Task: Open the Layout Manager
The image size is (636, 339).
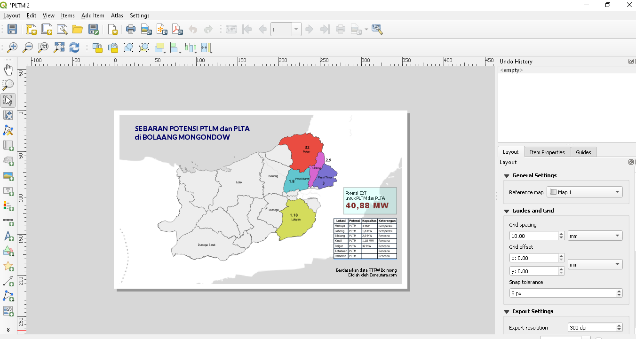Action: [62, 29]
